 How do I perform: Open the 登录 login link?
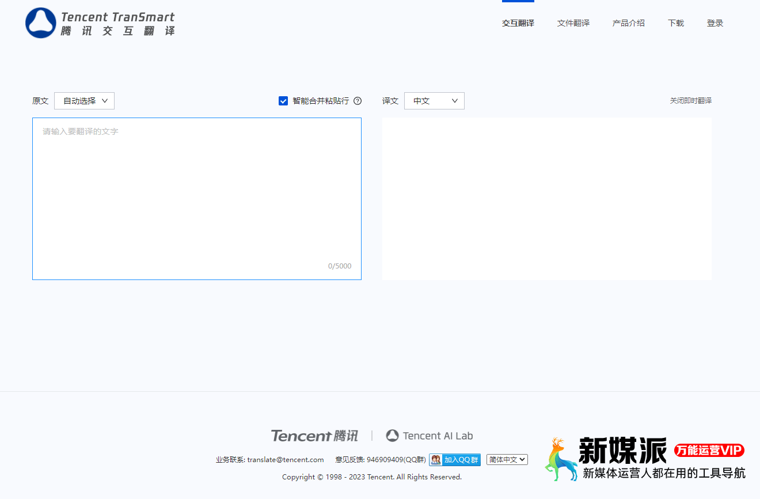point(715,23)
